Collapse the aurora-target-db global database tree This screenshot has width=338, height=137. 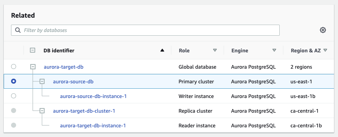(33, 67)
